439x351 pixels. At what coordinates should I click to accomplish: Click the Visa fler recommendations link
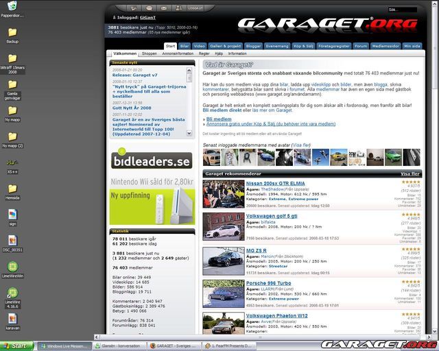pos(410,174)
